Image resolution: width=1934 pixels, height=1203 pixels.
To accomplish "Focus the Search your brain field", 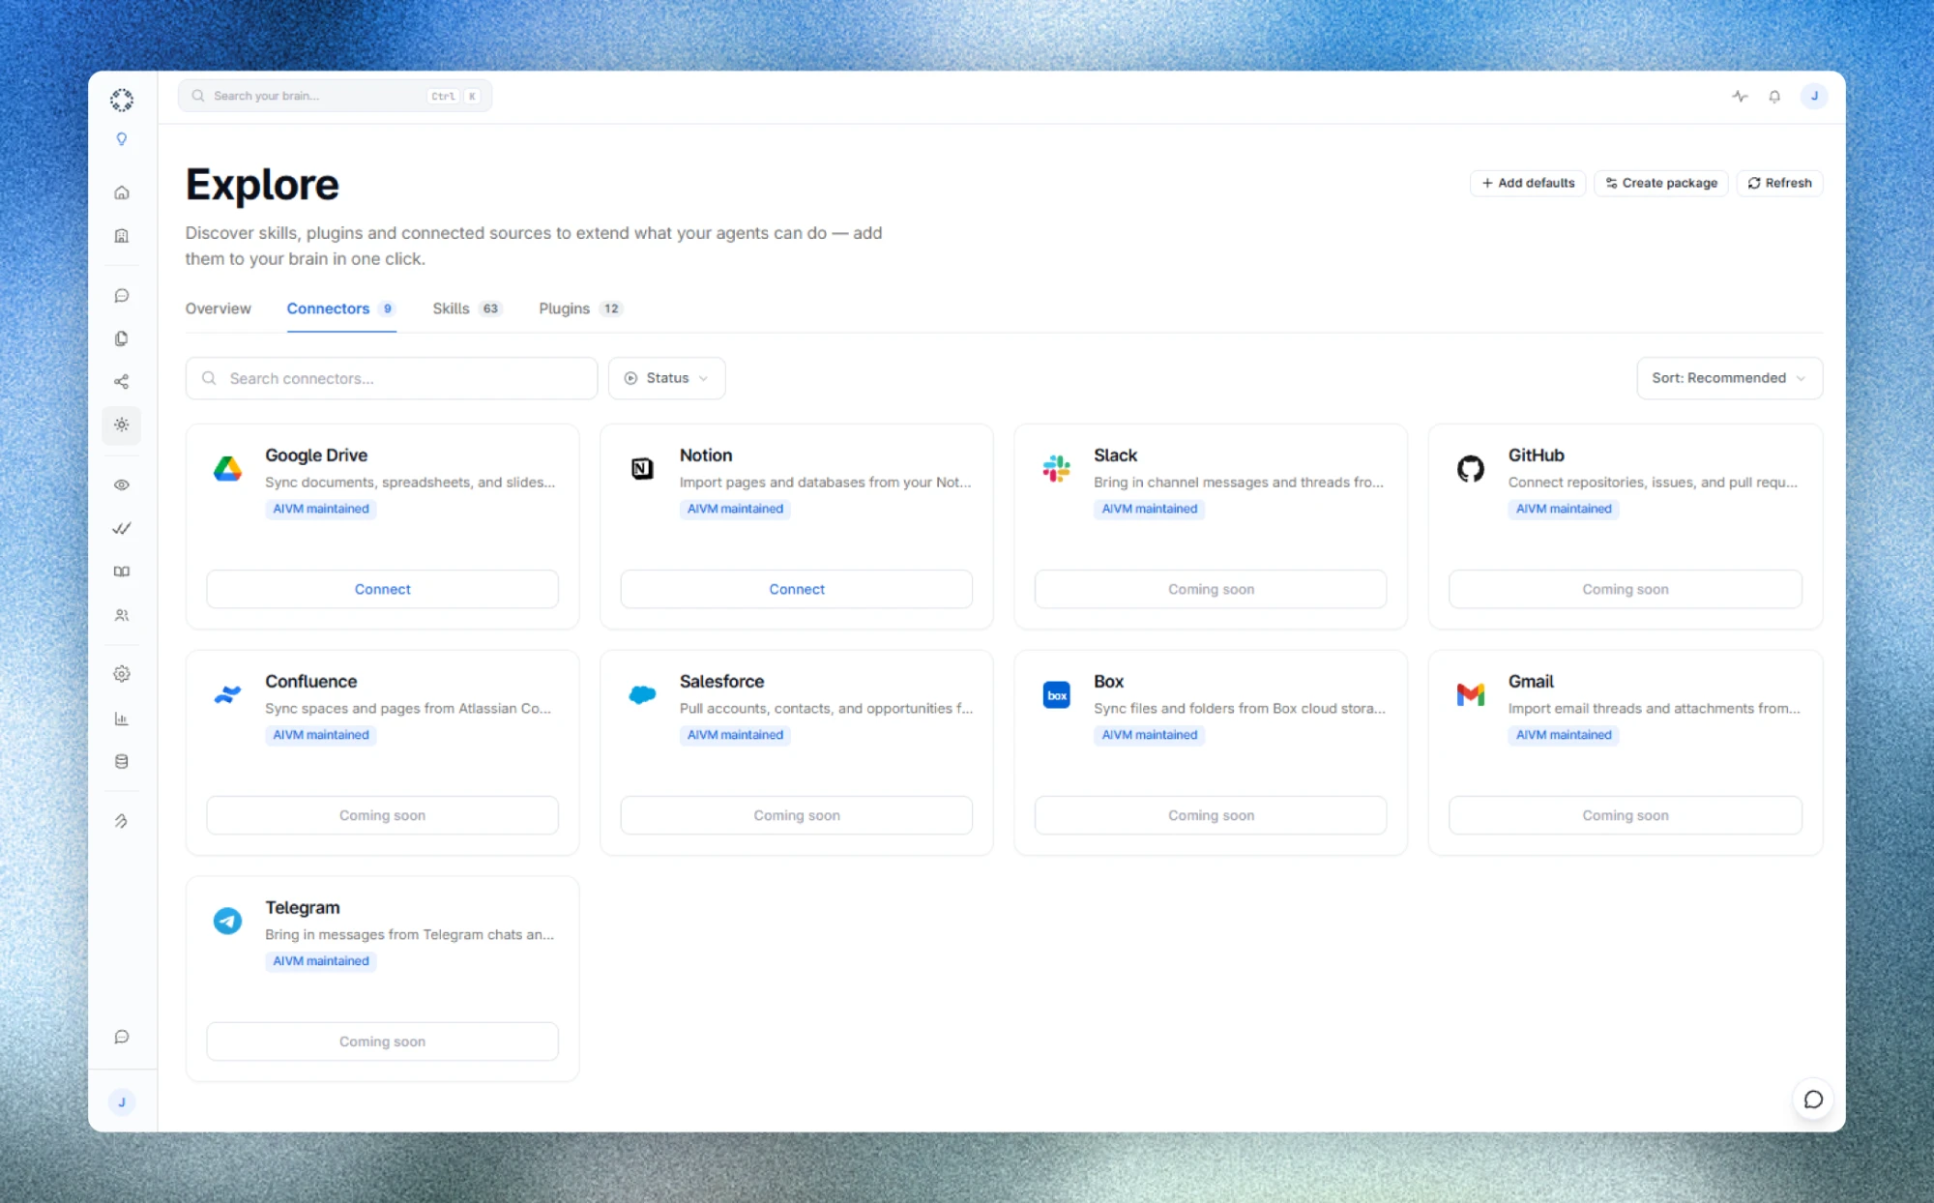I will click(x=335, y=96).
